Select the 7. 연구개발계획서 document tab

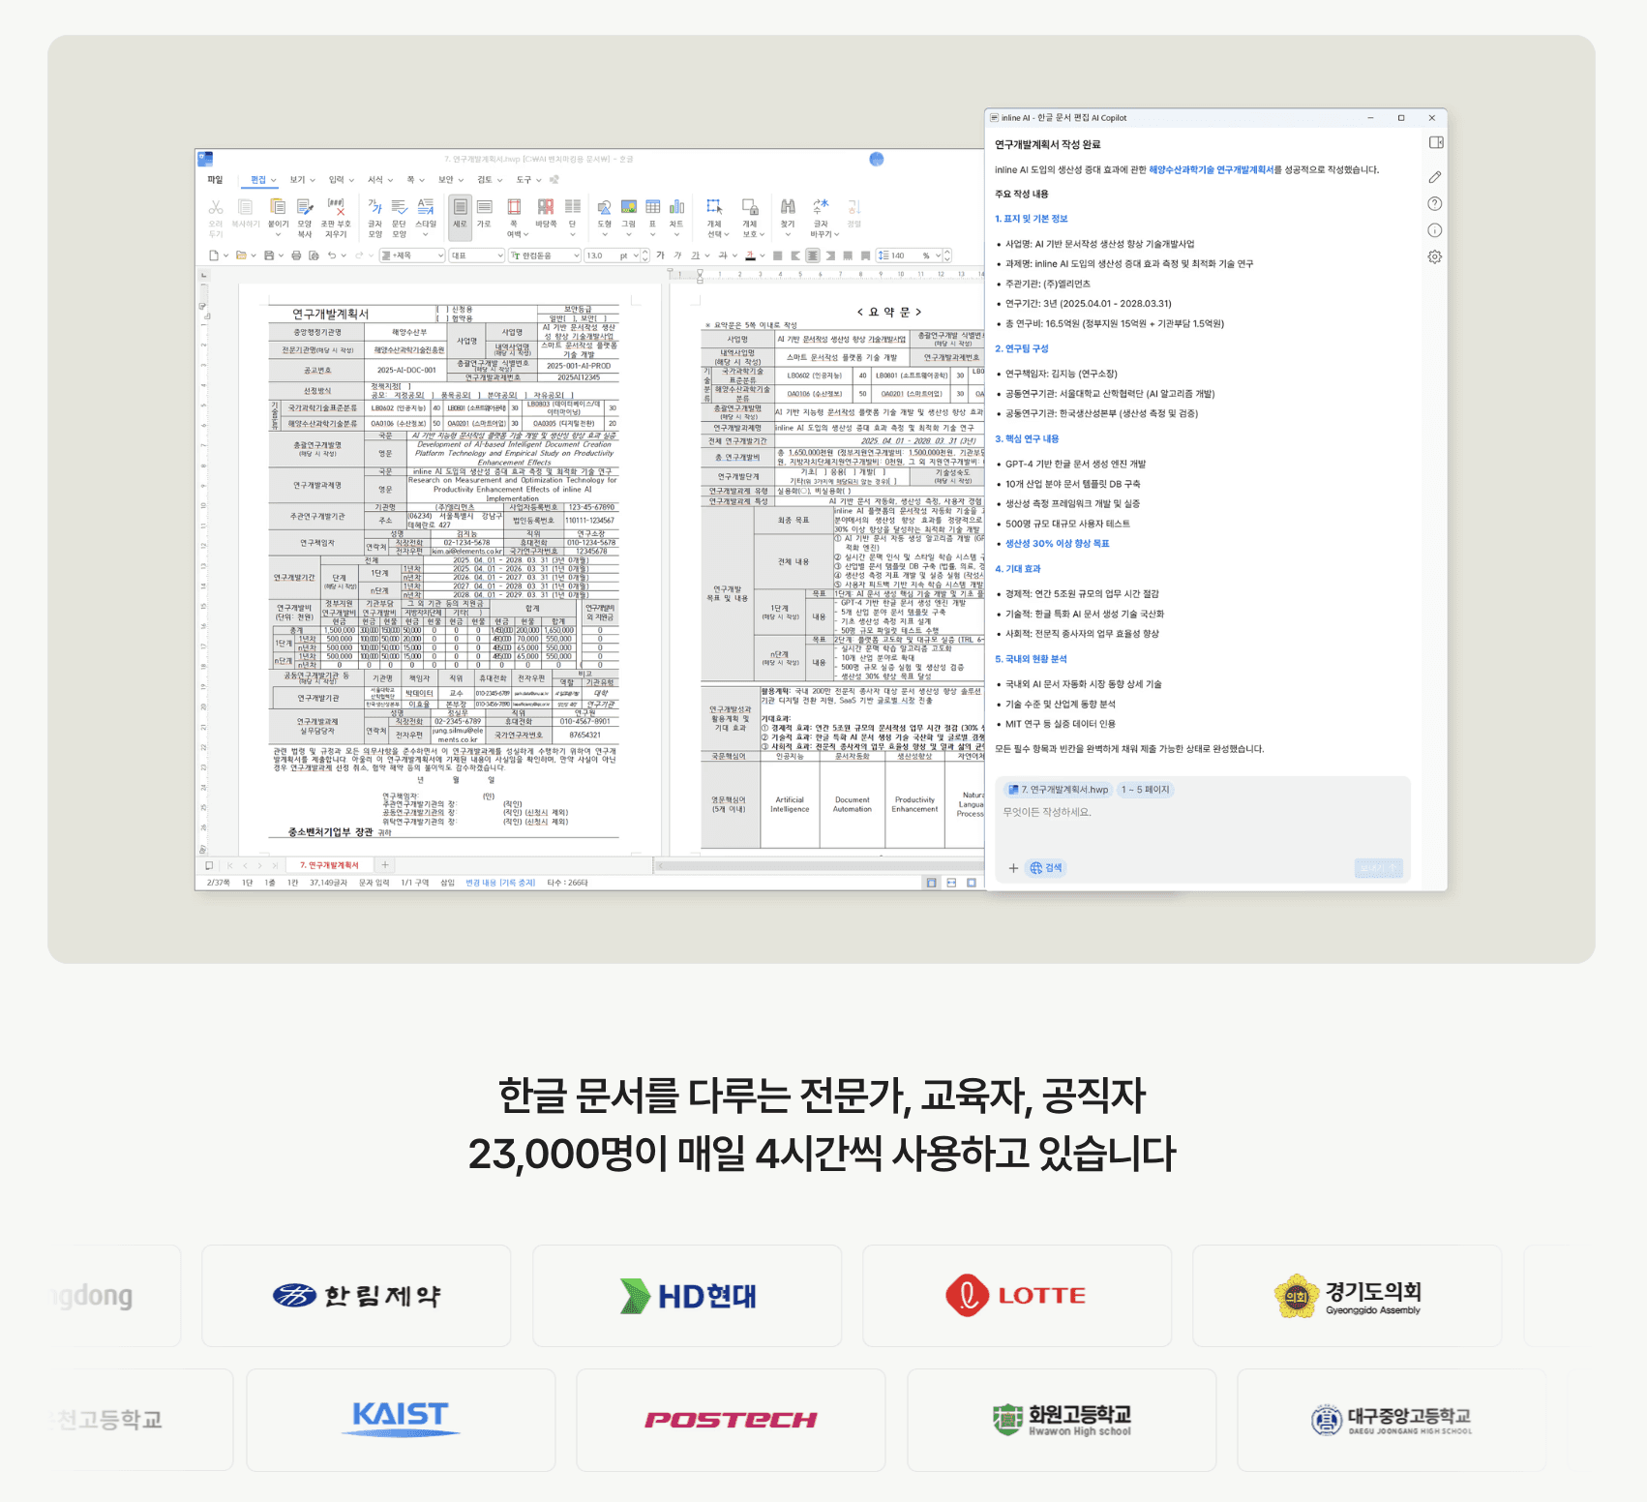tap(329, 865)
